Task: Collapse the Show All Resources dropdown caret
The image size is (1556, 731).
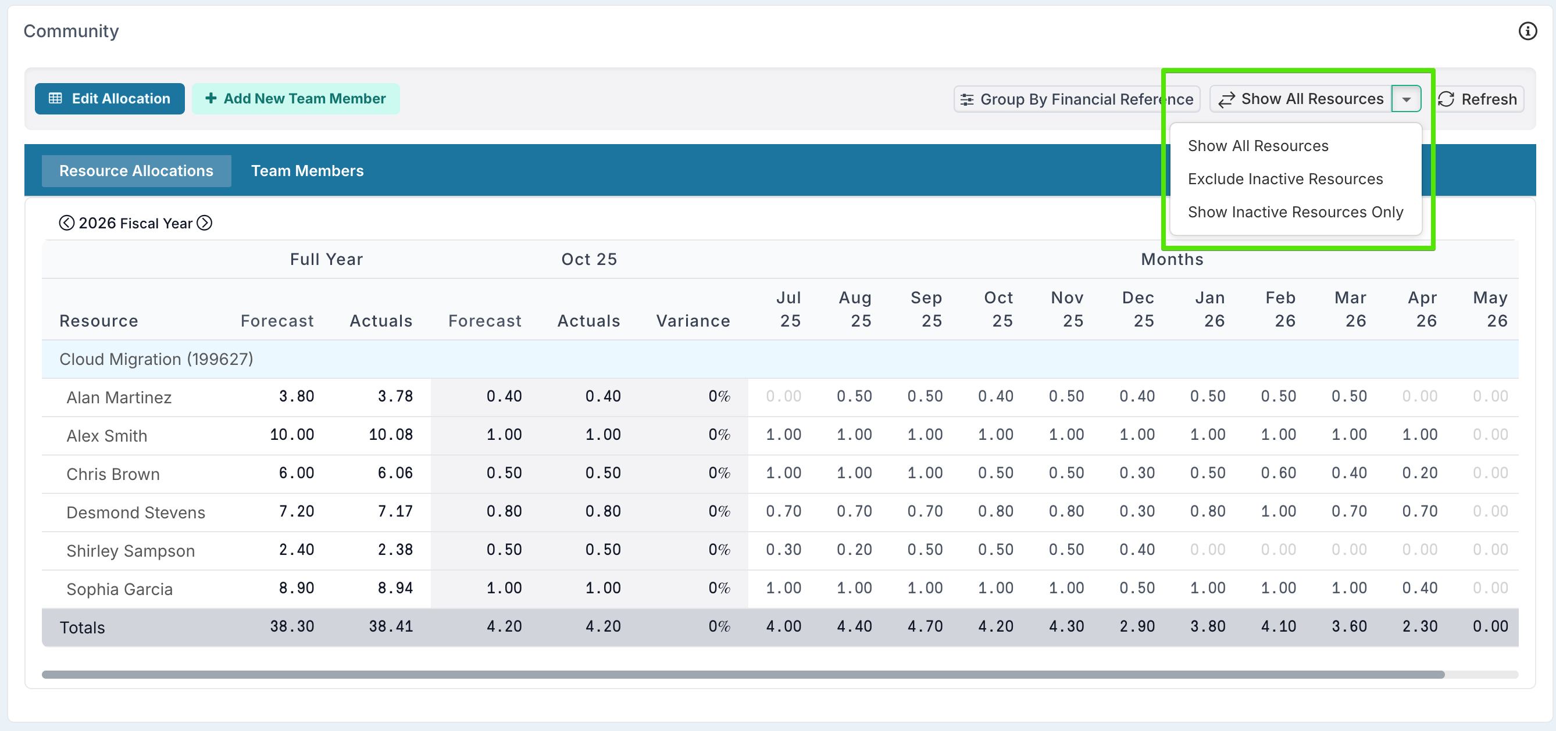Action: tap(1406, 99)
